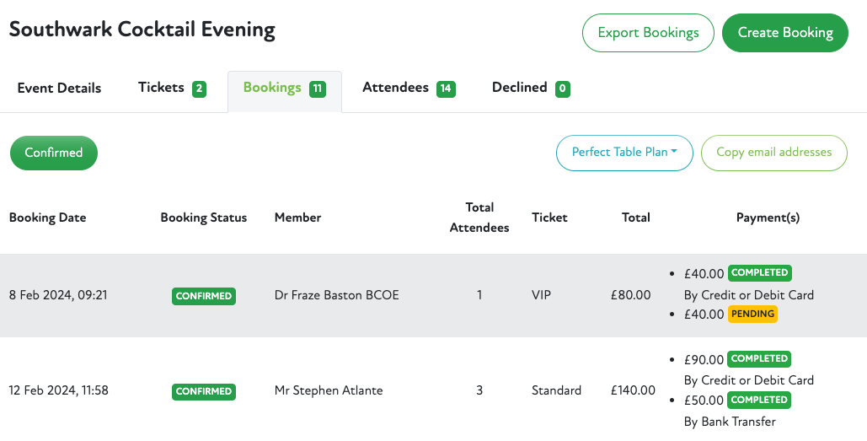867x441 pixels.
Task: Toggle the Confirmed filter pill
Action: click(54, 153)
